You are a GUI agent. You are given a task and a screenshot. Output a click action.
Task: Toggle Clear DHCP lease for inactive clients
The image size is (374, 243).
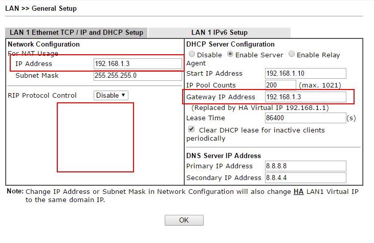point(191,130)
